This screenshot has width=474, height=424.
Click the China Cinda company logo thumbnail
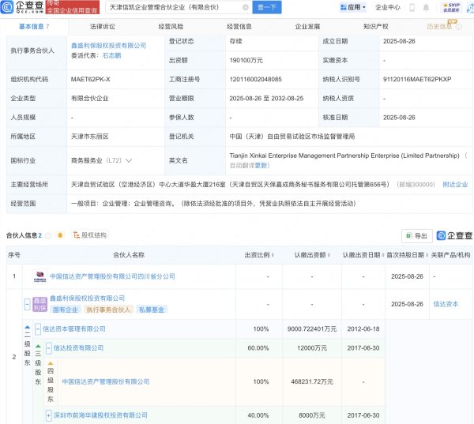(39, 277)
